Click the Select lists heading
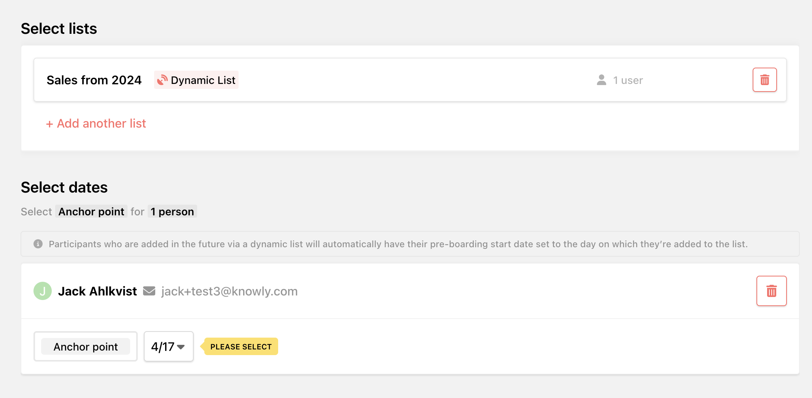Viewport: 812px width, 398px height. click(x=59, y=28)
